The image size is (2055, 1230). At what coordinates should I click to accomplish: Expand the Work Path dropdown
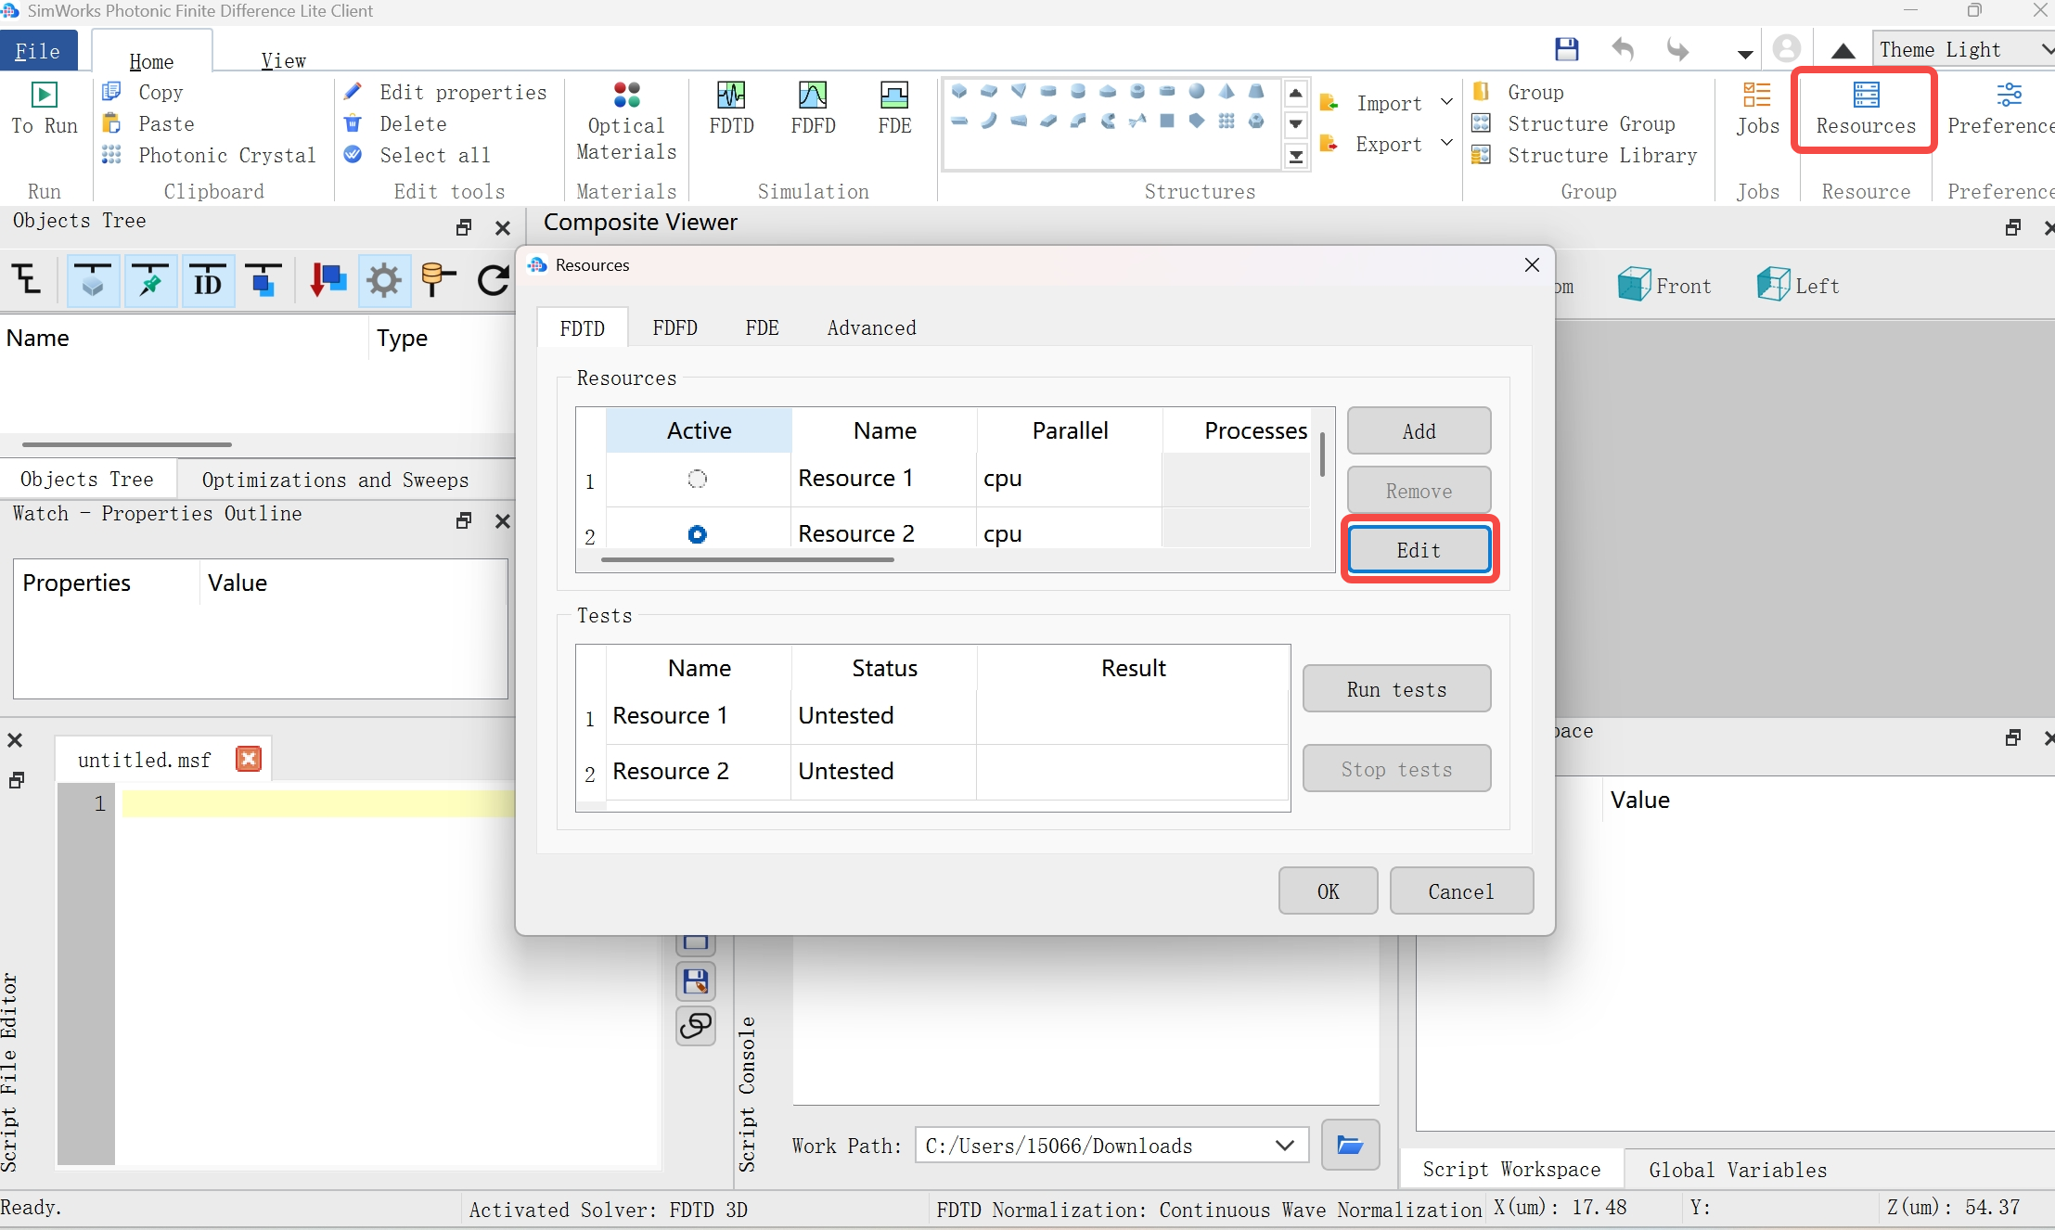tap(1284, 1146)
